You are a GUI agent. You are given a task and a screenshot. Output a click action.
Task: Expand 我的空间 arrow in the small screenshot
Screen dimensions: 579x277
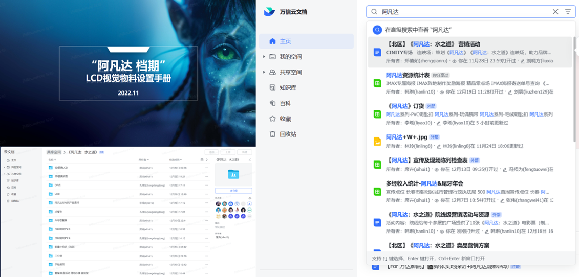click(5, 167)
